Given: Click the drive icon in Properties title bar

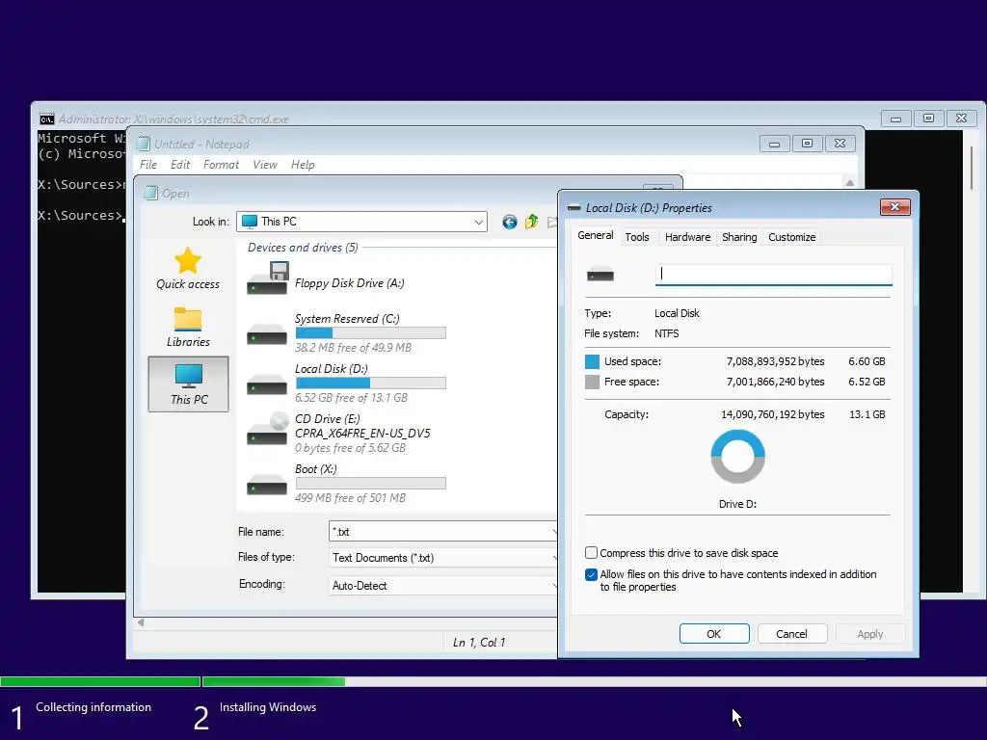Looking at the screenshot, I should pyautogui.click(x=574, y=208).
